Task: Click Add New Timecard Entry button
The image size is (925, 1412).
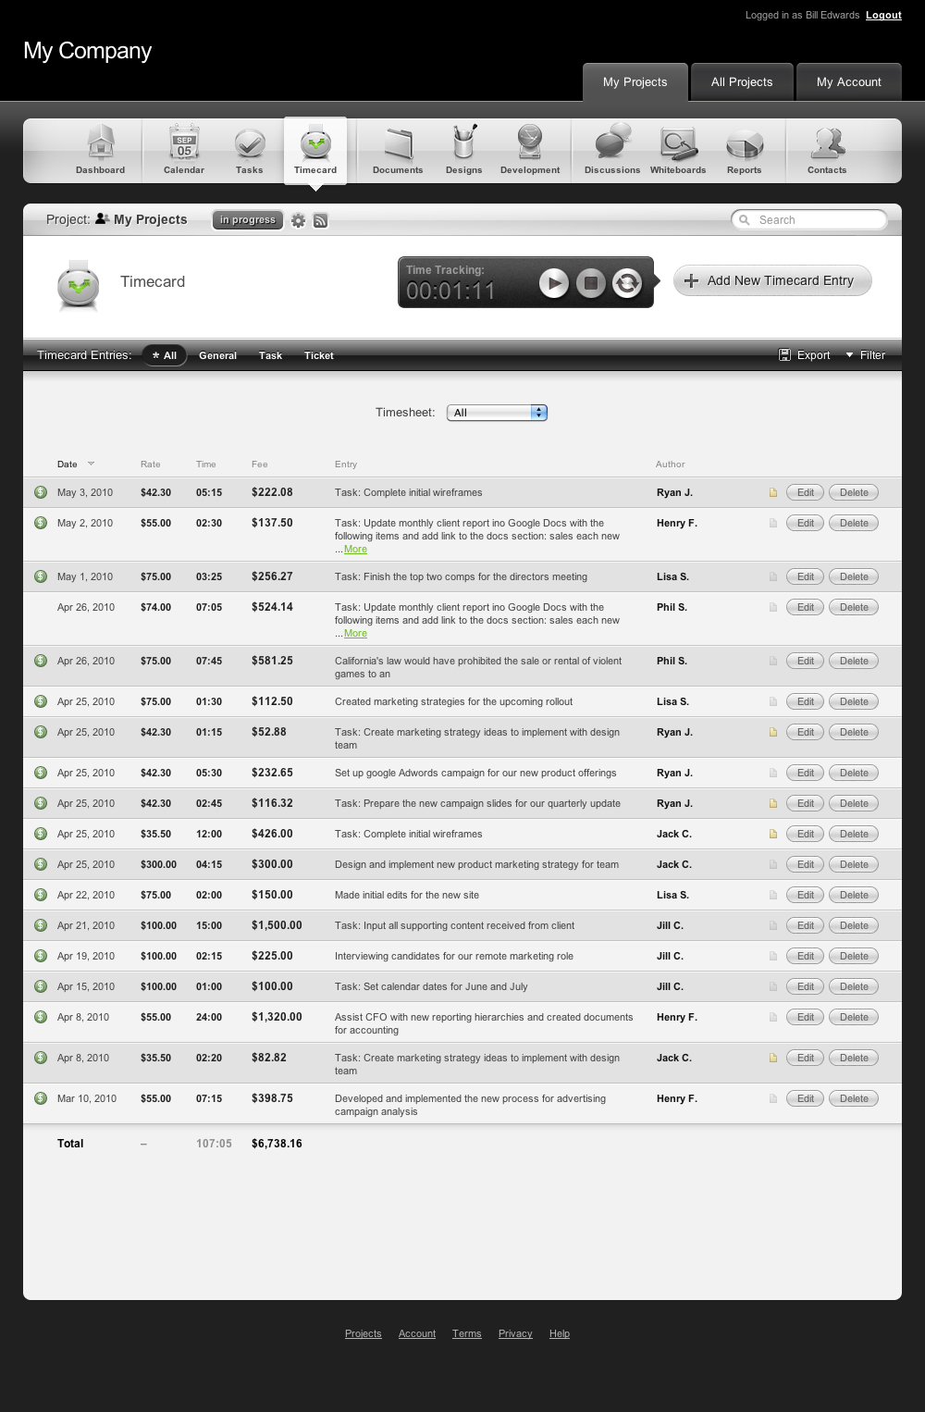Action: point(772,280)
